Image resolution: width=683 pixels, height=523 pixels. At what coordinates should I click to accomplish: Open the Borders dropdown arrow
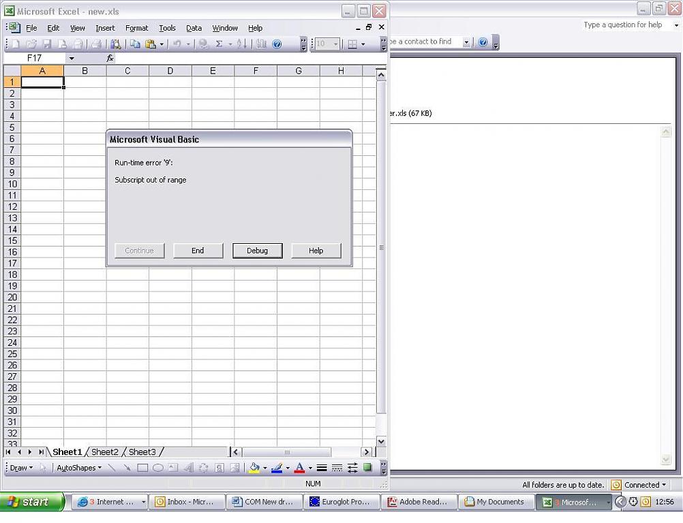click(363, 44)
